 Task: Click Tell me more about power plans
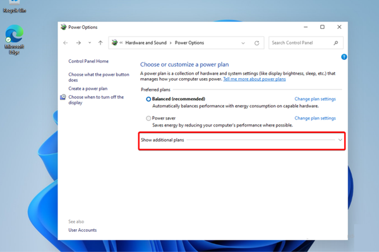point(258,79)
